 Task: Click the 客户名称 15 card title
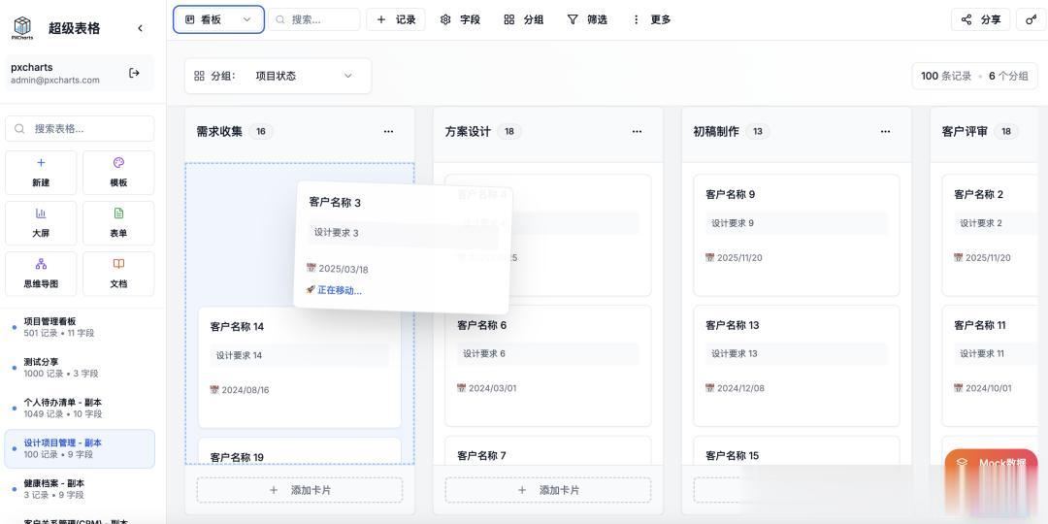[x=733, y=455]
